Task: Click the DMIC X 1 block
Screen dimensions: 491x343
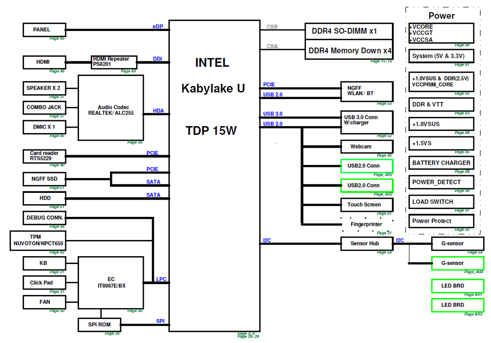Action: click(x=44, y=127)
